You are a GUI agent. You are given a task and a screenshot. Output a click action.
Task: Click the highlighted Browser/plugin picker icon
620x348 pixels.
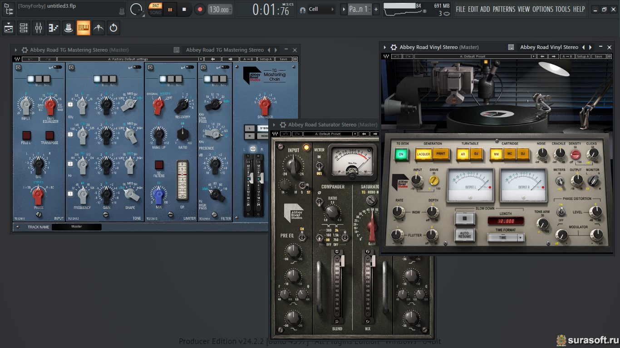click(x=84, y=28)
